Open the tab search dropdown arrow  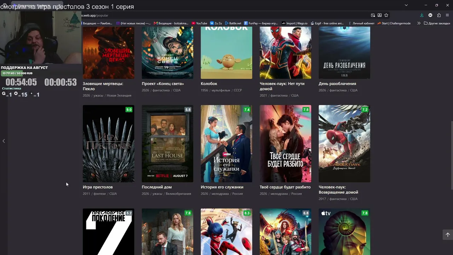[406, 5]
